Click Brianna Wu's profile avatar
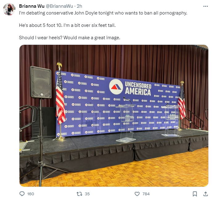212x199 pixels. click(x=9, y=9)
